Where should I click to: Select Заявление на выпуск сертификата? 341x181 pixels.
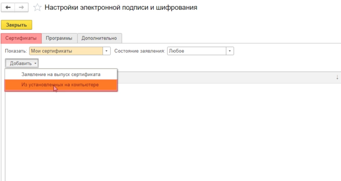click(61, 74)
